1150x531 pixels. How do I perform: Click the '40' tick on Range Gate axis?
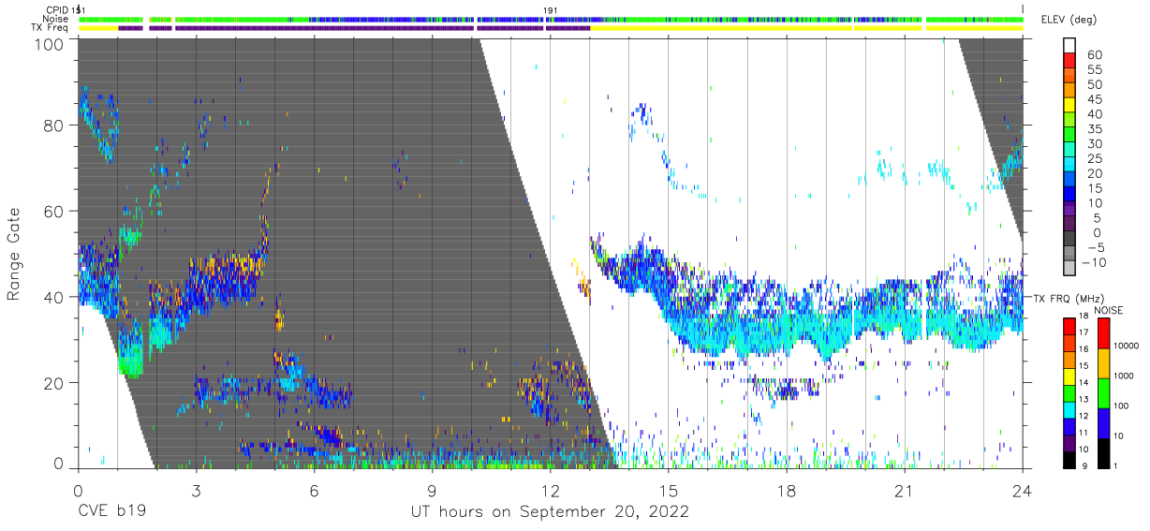[x=55, y=297]
